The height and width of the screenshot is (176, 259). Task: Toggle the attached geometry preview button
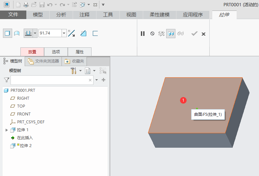pyautogui.click(x=170, y=34)
